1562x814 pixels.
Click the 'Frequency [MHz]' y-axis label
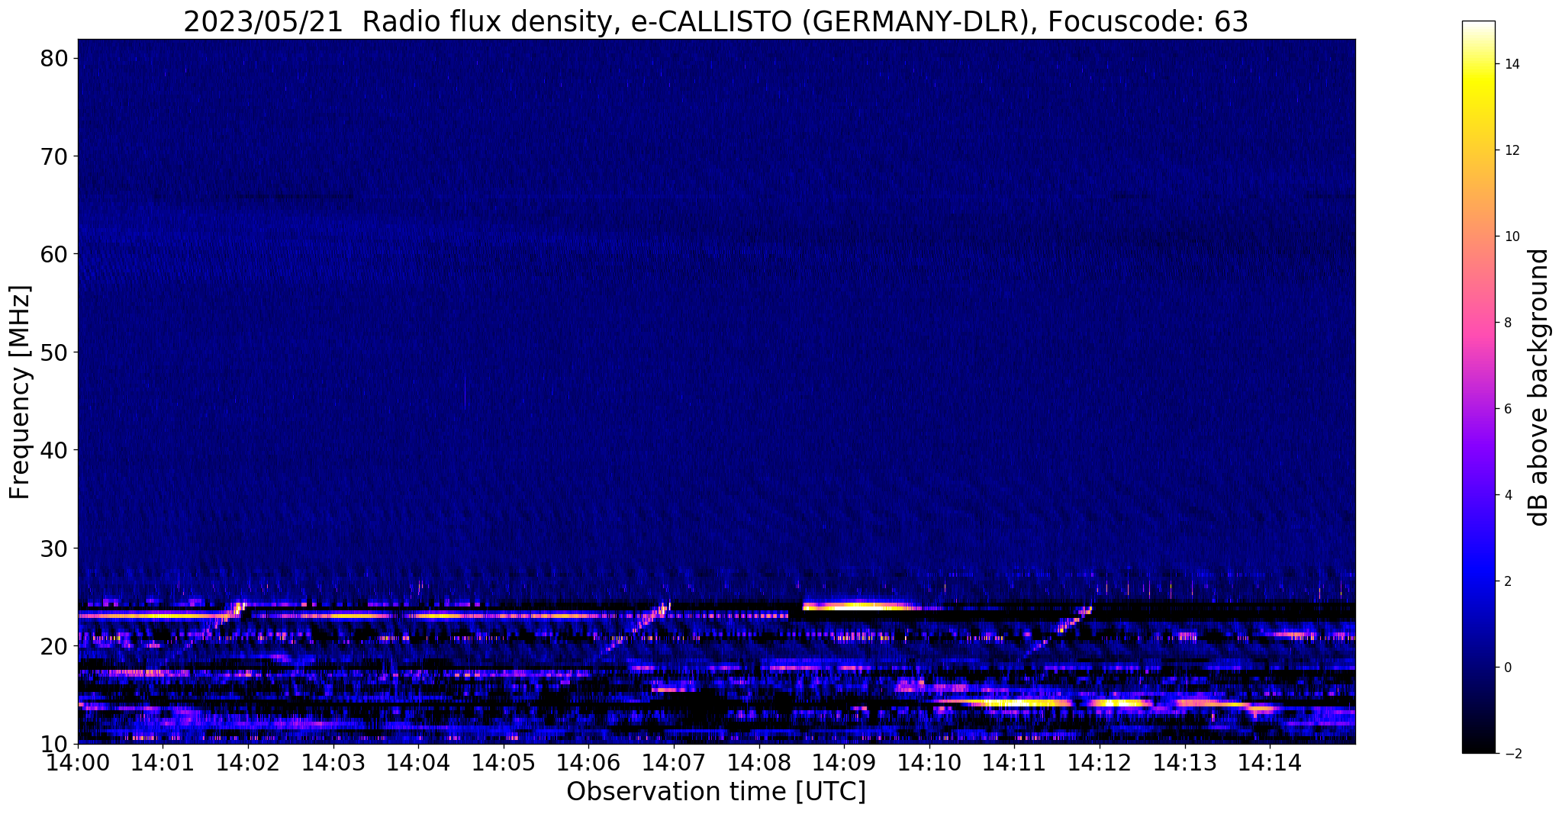21,392
